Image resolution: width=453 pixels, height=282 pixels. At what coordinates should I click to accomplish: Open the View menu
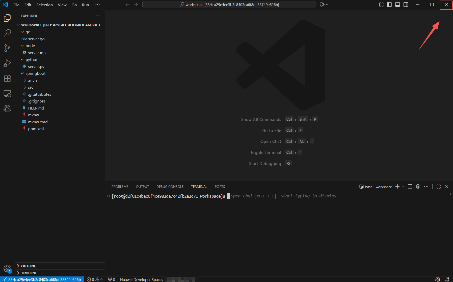pyautogui.click(x=62, y=5)
